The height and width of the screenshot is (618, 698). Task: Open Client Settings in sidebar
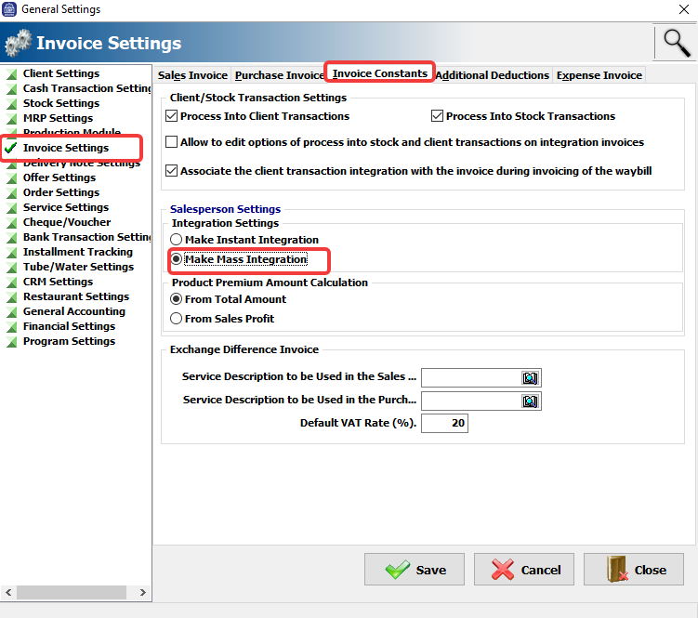click(x=61, y=73)
